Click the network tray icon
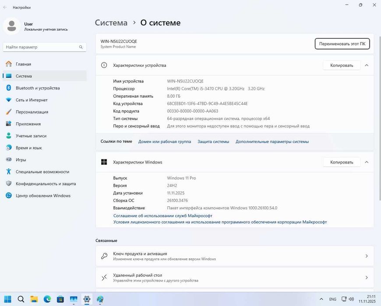Screen dimensions: 381x306 [344, 299]
